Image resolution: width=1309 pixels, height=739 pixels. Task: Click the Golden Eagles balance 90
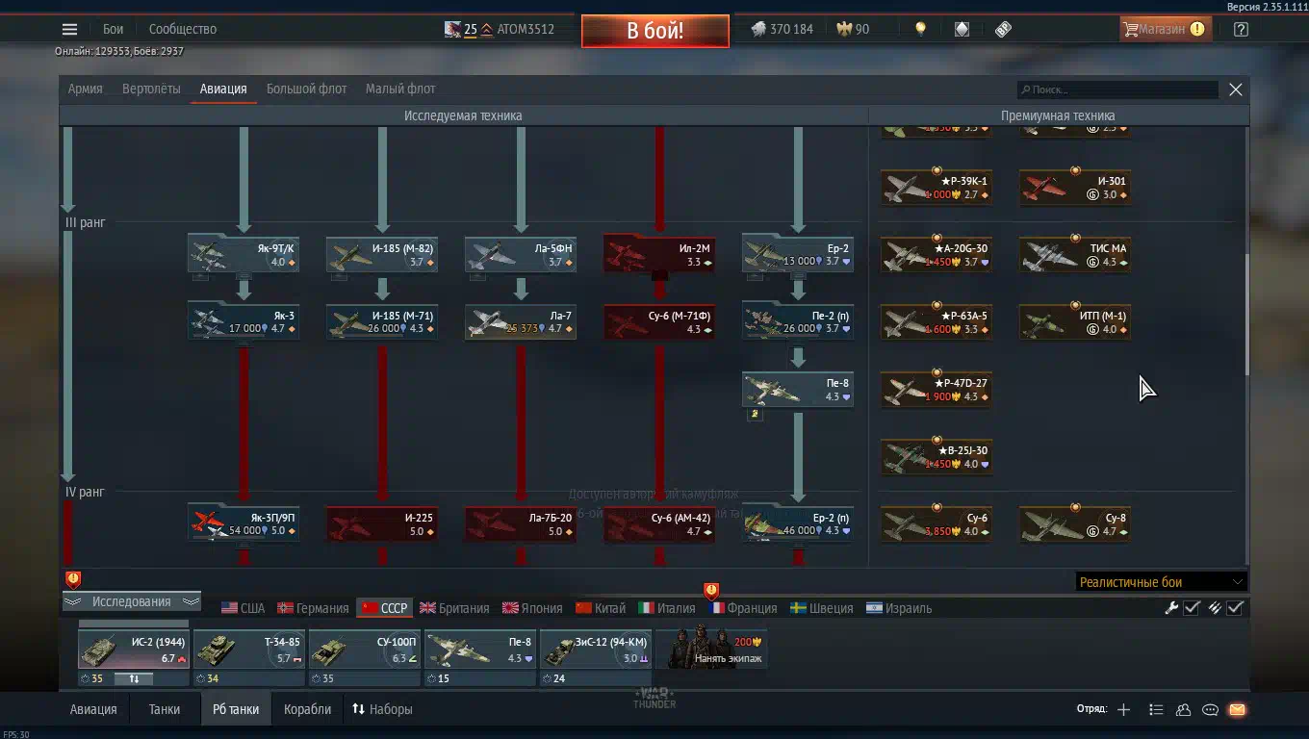point(853,29)
